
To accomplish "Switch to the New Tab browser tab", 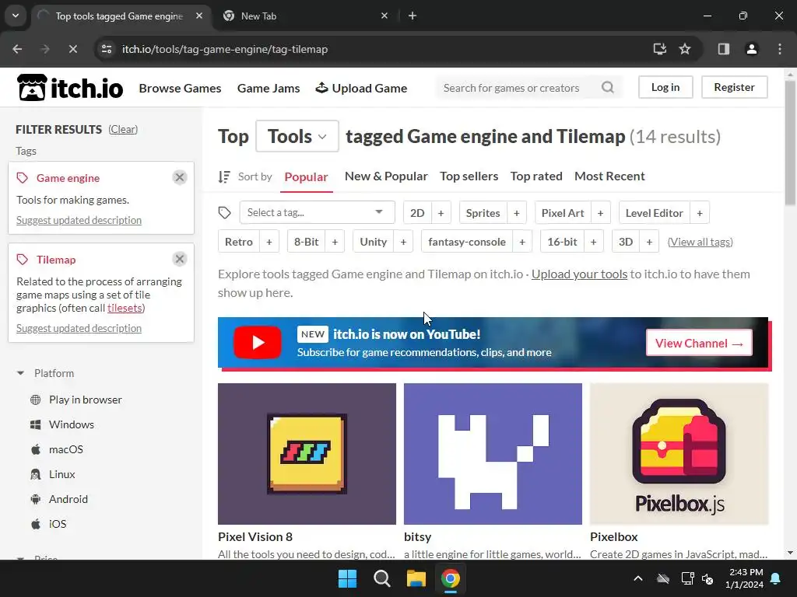I will (305, 16).
